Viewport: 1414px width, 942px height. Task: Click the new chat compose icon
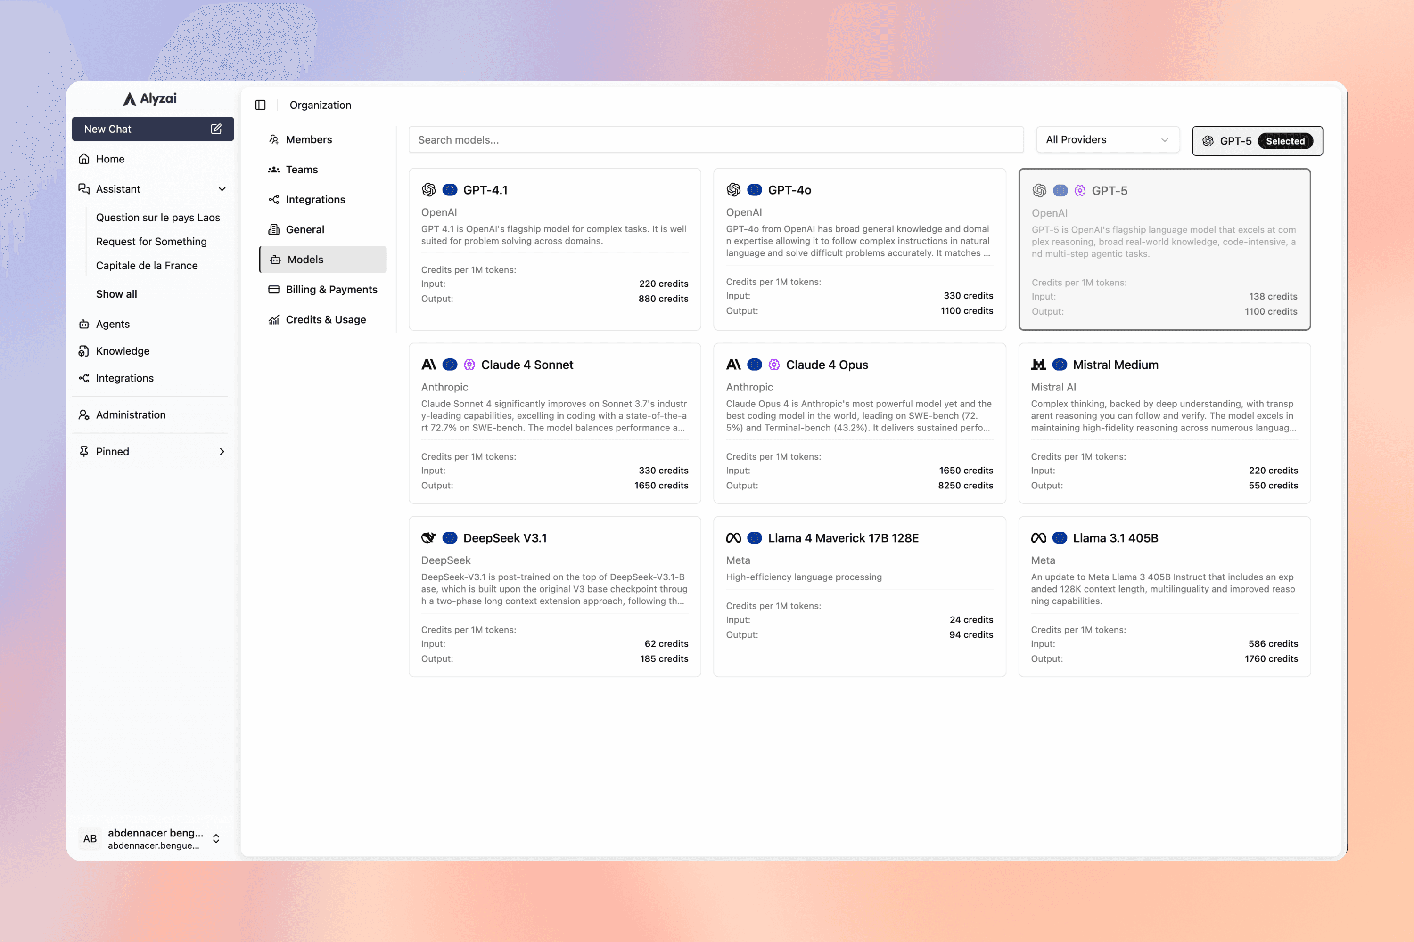coord(216,129)
